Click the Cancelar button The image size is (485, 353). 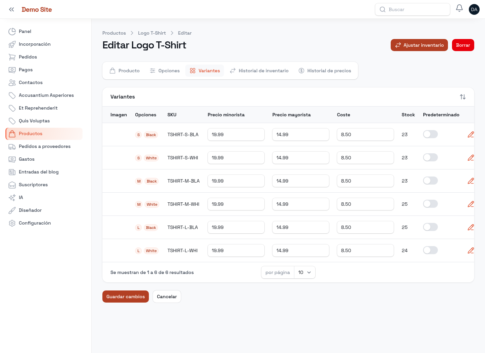click(x=167, y=297)
